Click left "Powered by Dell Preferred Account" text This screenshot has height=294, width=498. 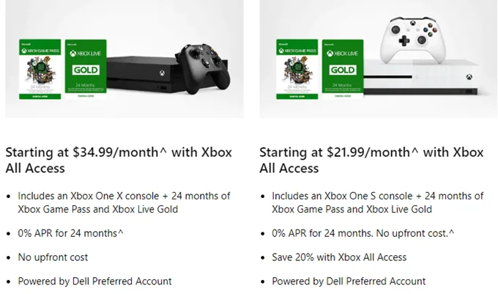point(95,281)
